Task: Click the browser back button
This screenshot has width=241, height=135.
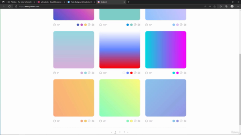Action: (4, 6)
